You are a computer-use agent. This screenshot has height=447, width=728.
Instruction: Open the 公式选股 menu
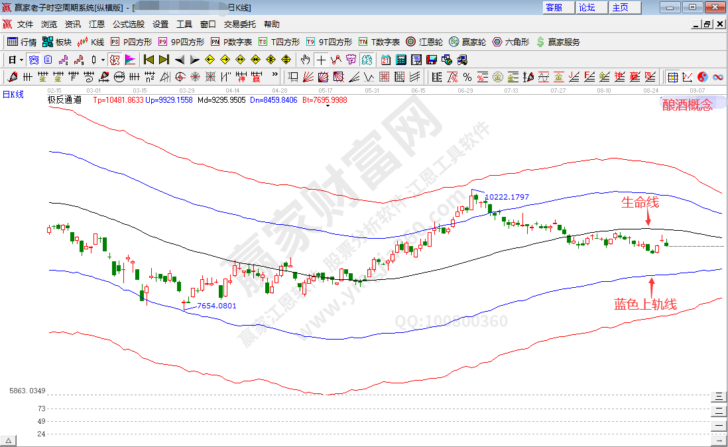pyautogui.click(x=128, y=25)
